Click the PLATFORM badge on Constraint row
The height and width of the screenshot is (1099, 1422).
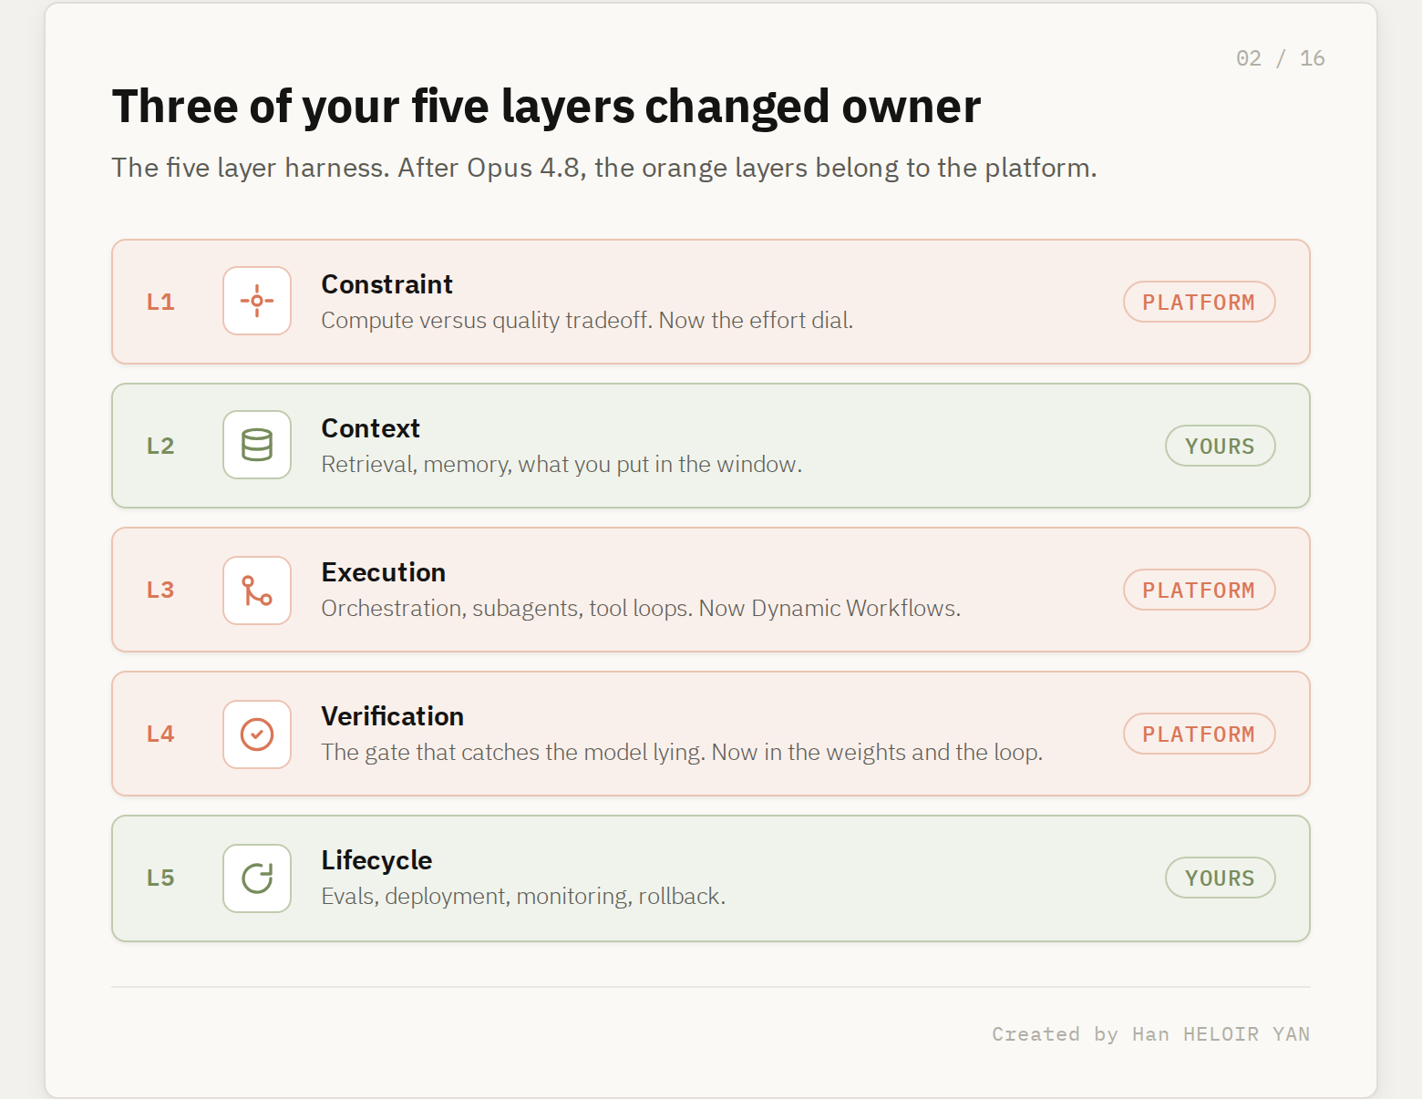1199,302
